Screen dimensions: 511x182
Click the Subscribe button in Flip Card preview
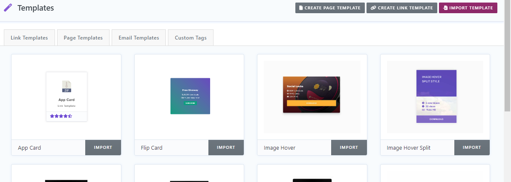191,103
